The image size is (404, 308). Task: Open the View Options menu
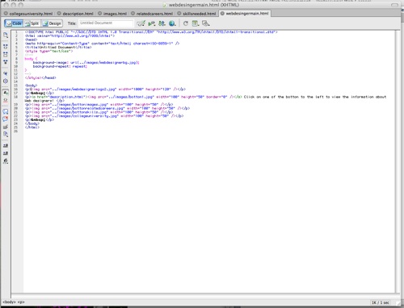(x=196, y=23)
